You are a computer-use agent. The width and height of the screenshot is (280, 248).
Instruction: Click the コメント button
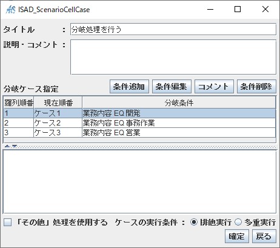(214, 87)
